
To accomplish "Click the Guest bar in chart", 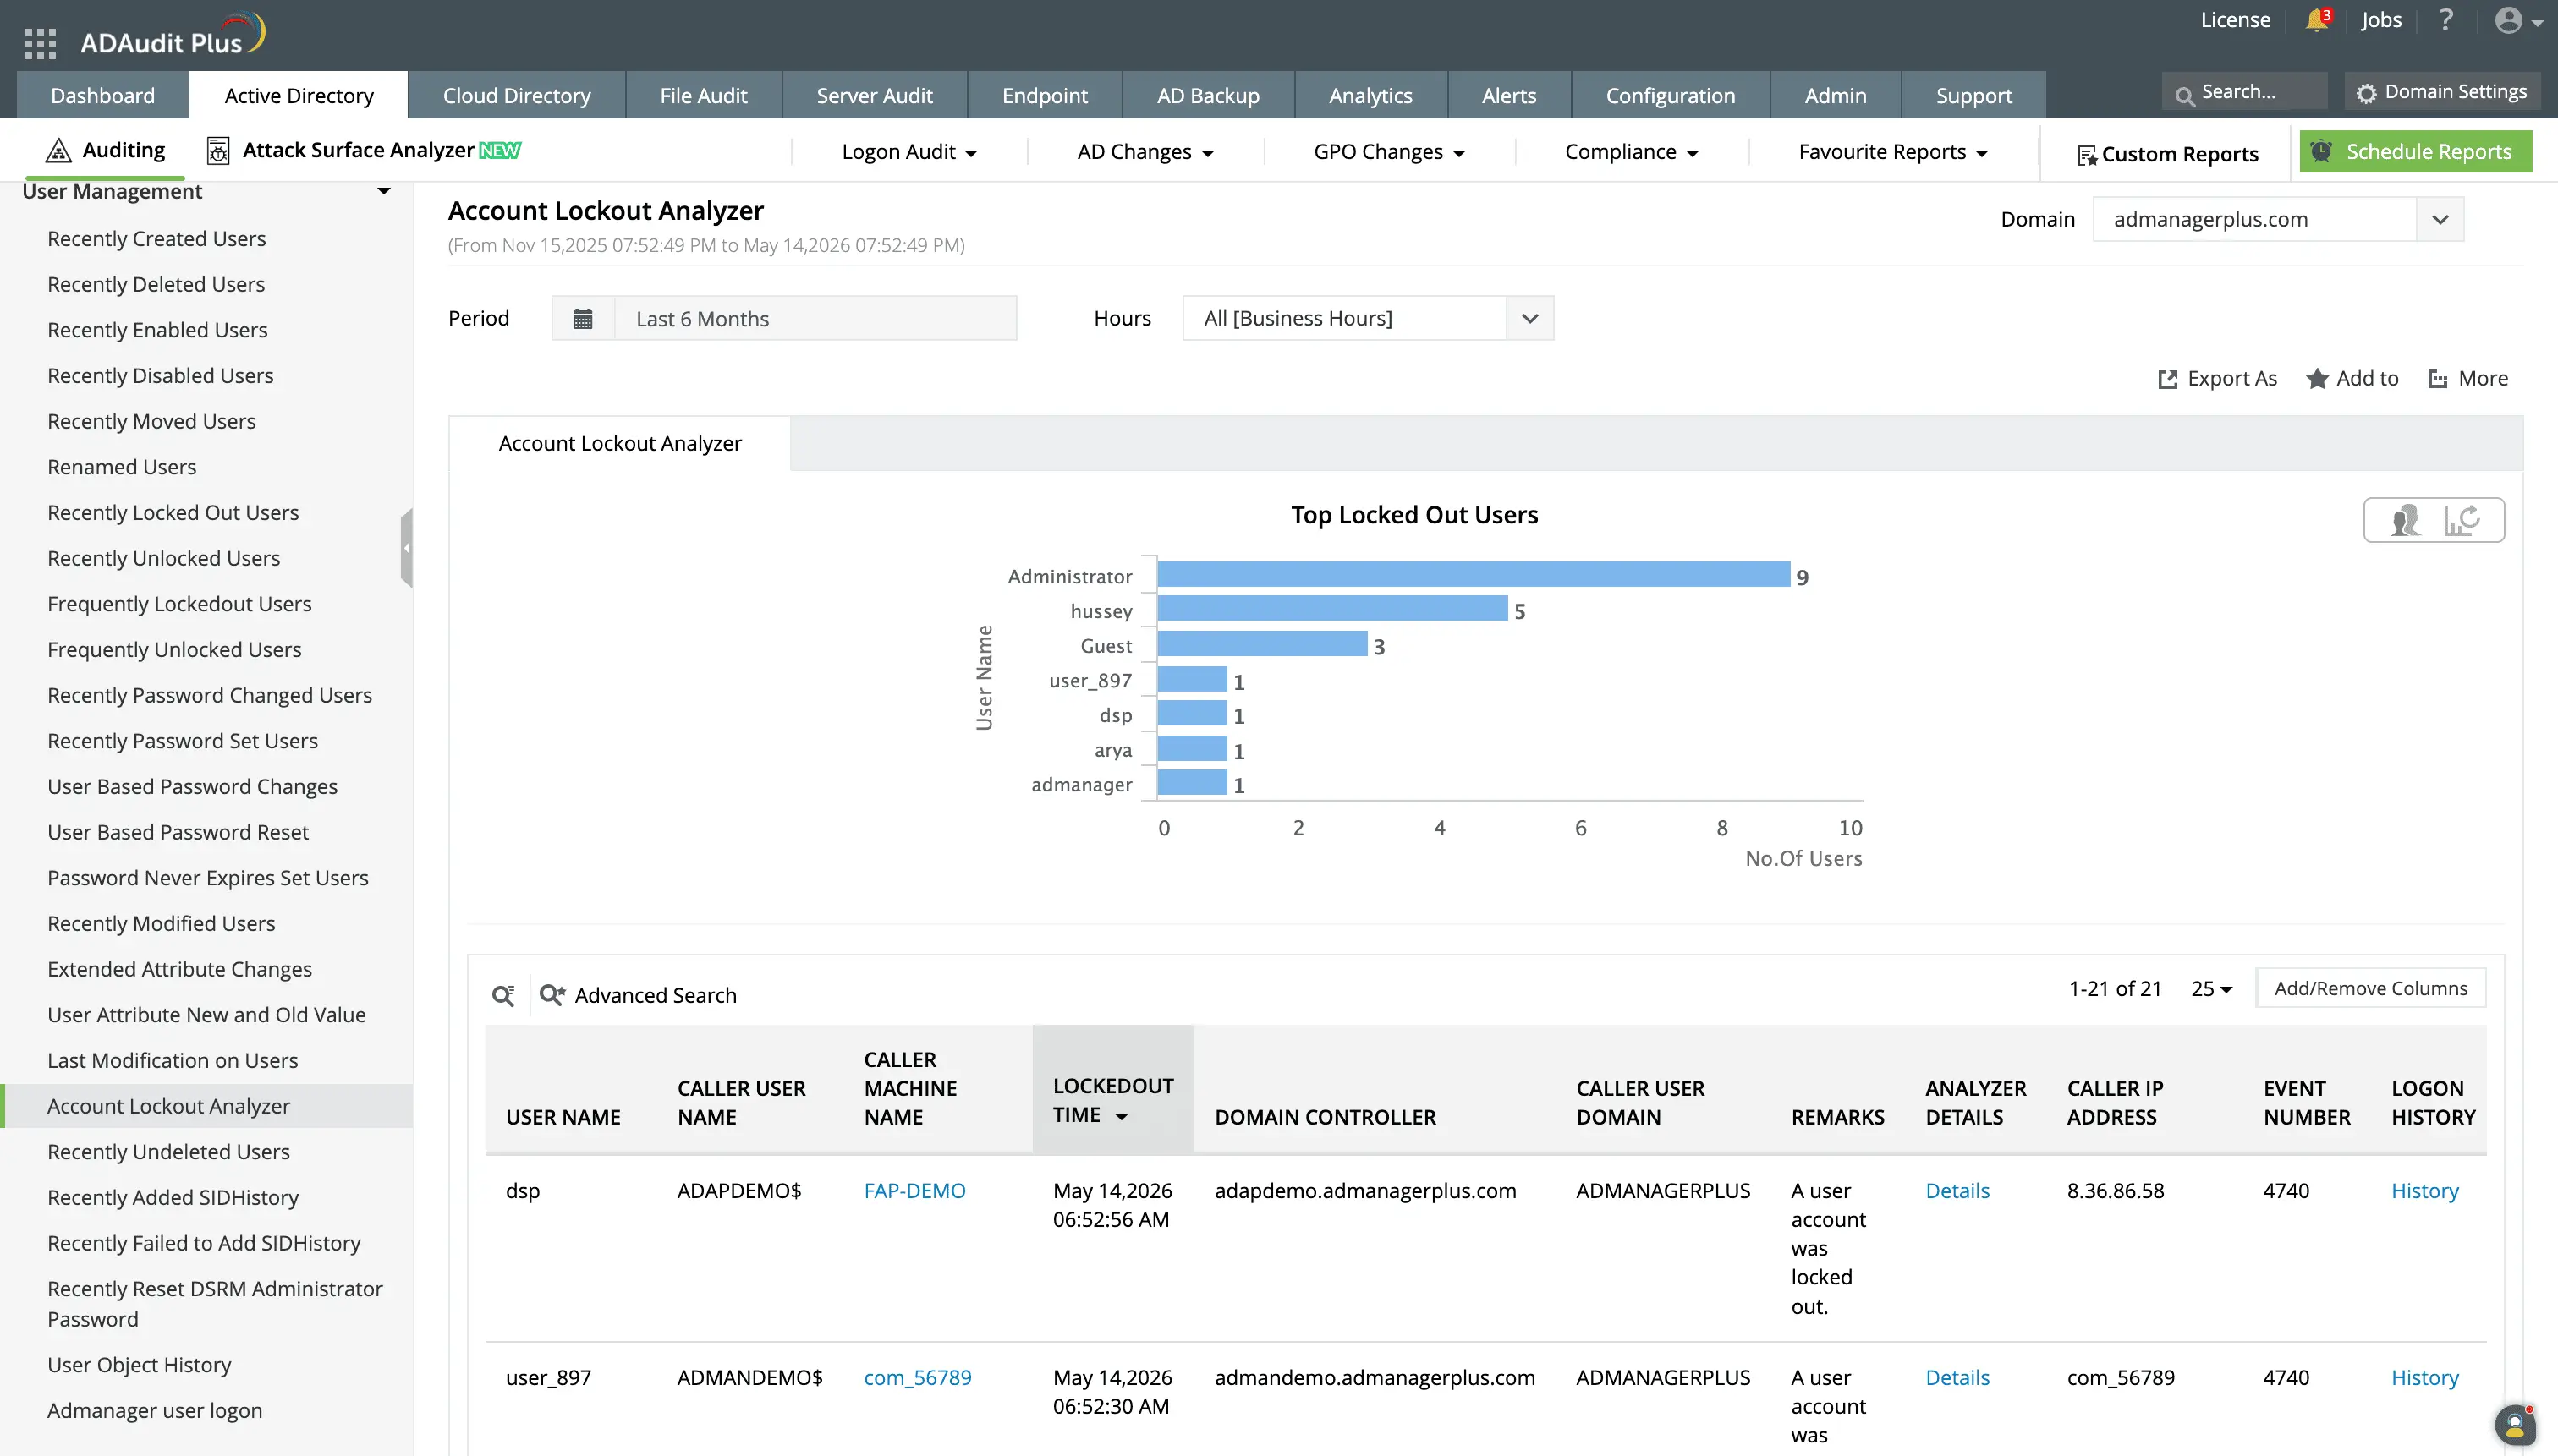I will [x=1262, y=644].
